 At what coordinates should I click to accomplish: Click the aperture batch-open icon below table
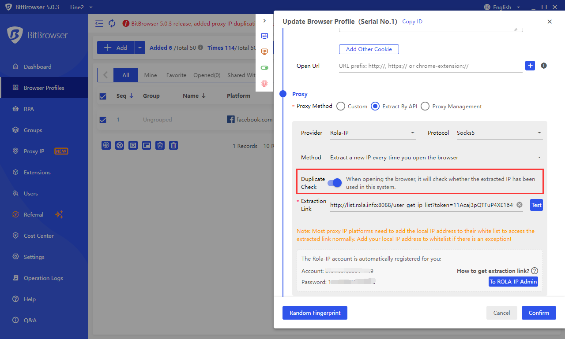[x=106, y=145]
